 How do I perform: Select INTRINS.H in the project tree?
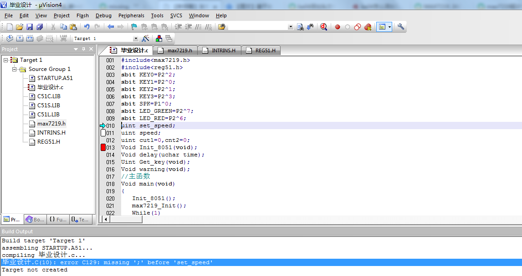pyautogui.click(x=51, y=132)
